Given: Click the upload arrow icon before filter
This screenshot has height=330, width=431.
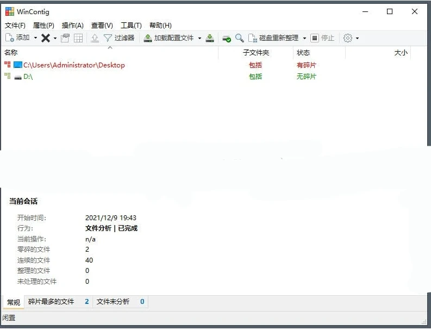Looking at the screenshot, I should pyautogui.click(x=95, y=38).
